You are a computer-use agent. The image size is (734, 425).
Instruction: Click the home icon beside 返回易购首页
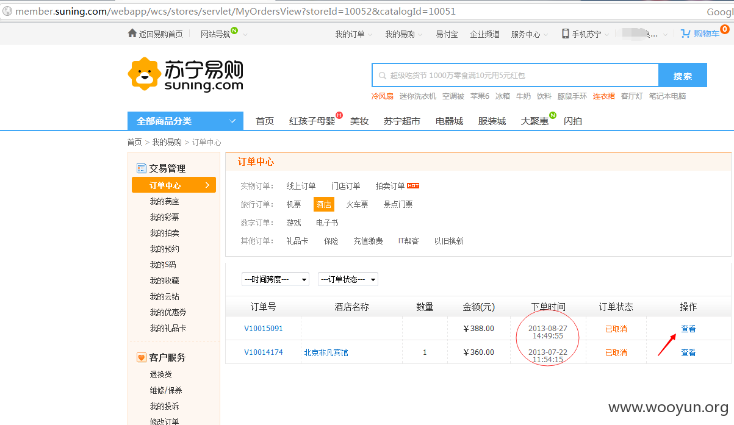point(132,34)
